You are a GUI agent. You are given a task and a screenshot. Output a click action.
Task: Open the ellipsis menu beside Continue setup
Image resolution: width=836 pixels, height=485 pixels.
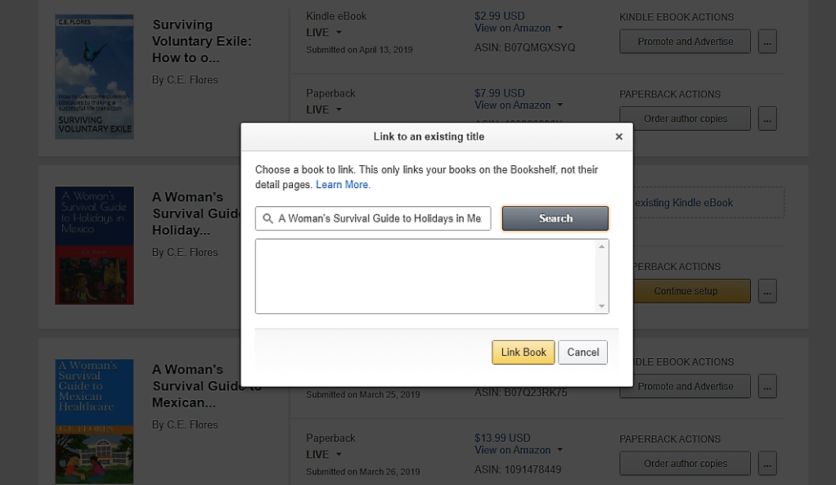[766, 290]
